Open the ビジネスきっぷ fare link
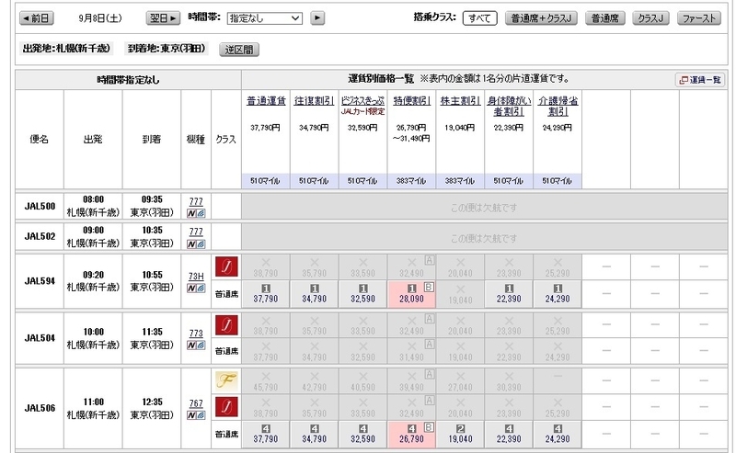Screen dimensions: 736x453 tap(362, 101)
